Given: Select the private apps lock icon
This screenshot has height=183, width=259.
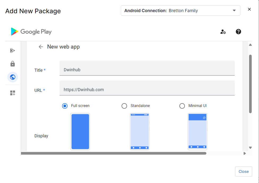Looking at the screenshot, I should click(x=12, y=64).
